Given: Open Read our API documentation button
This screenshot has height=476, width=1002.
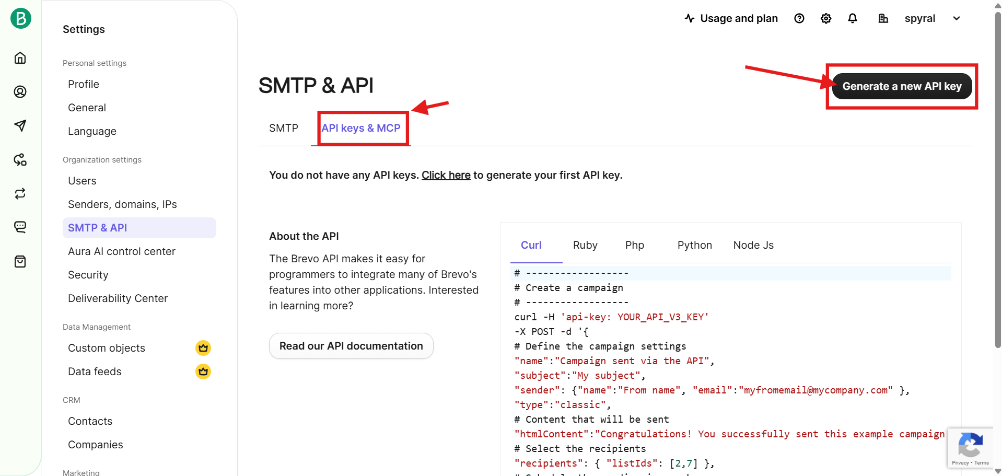Looking at the screenshot, I should coord(351,346).
